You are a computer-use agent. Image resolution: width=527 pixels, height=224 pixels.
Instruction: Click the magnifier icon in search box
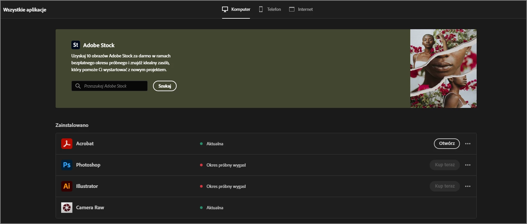(78, 86)
